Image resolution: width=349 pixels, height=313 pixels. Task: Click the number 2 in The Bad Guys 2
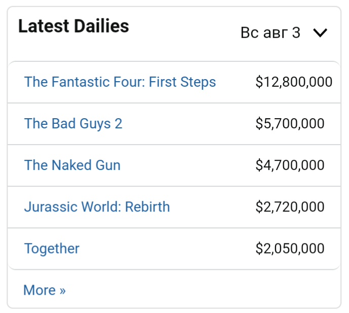[x=118, y=123]
